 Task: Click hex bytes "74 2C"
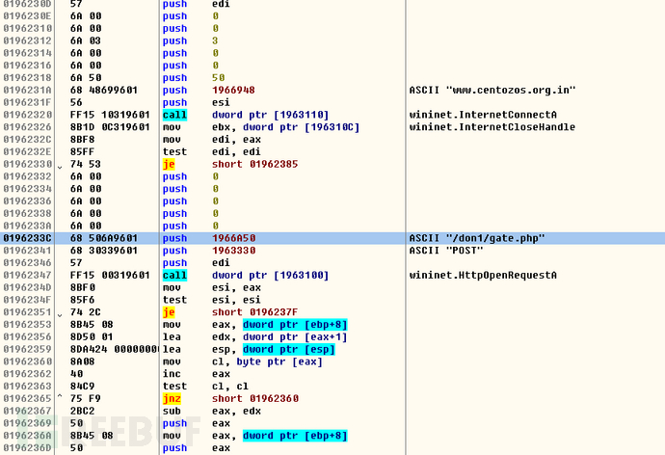86,312
